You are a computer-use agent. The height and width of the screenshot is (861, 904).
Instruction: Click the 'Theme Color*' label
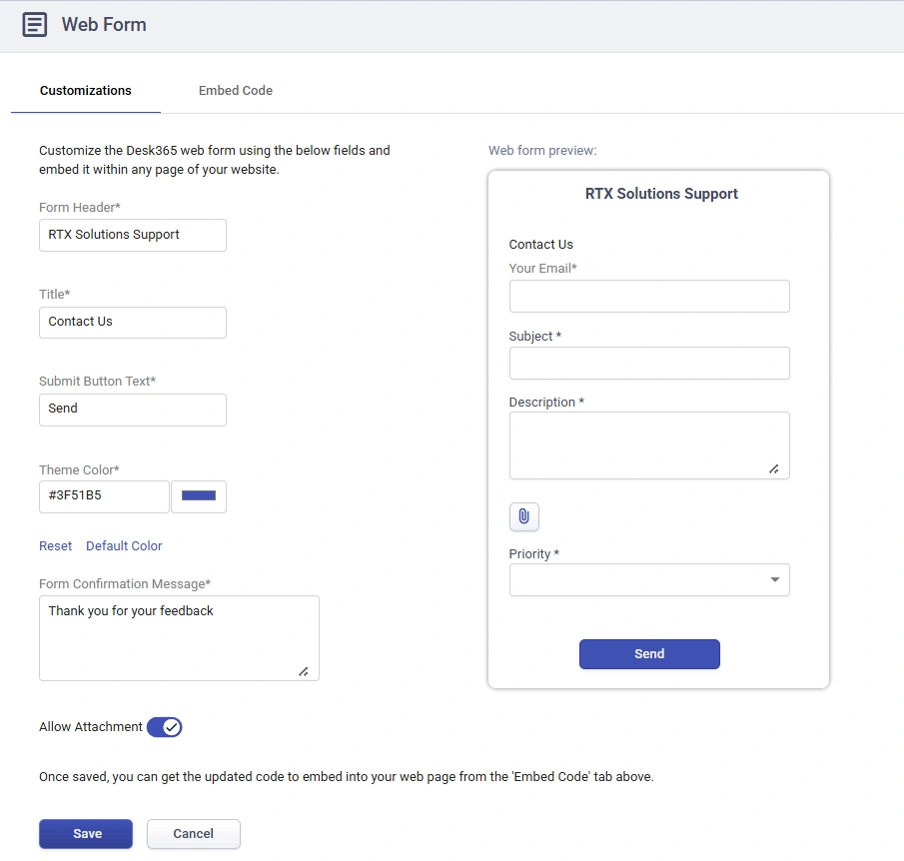pyautogui.click(x=79, y=470)
